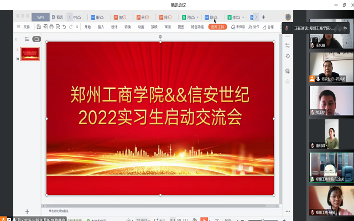This screenshot has width=354, height=221.
Task: Undo the last action
Action: click(x=64, y=27)
